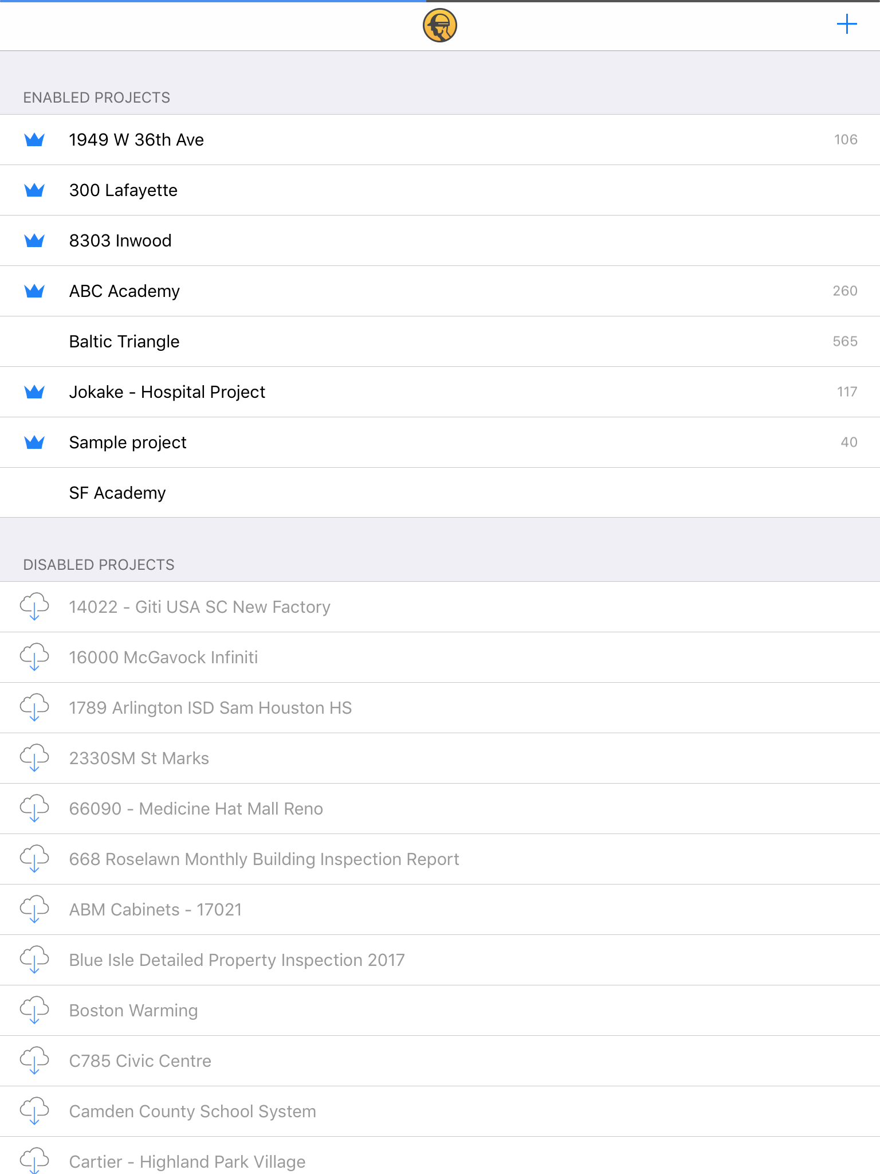
Task: Open the ABC Academy project
Action: point(440,291)
